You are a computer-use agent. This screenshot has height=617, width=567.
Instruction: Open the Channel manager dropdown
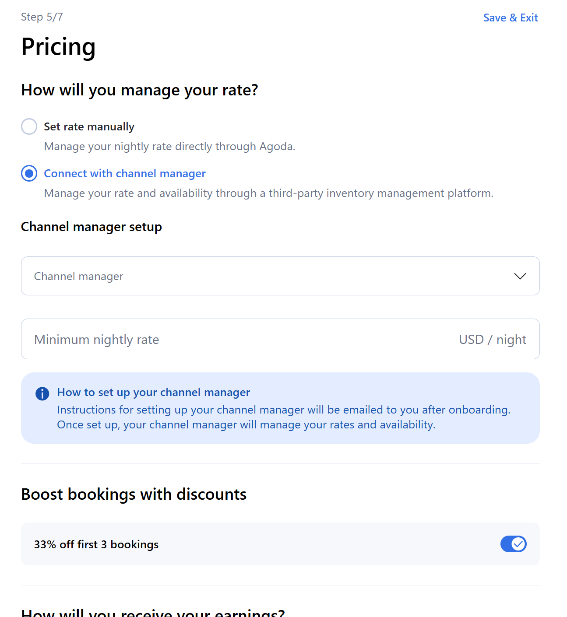tap(280, 276)
